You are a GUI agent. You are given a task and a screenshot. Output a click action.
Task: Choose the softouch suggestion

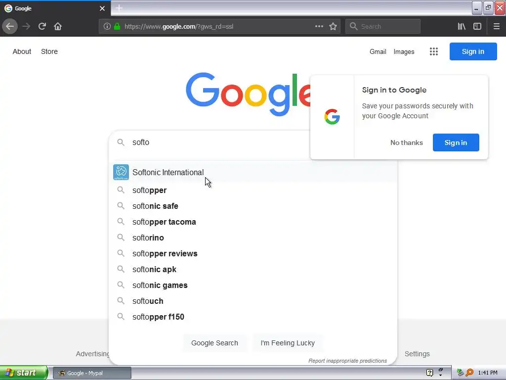click(253, 301)
